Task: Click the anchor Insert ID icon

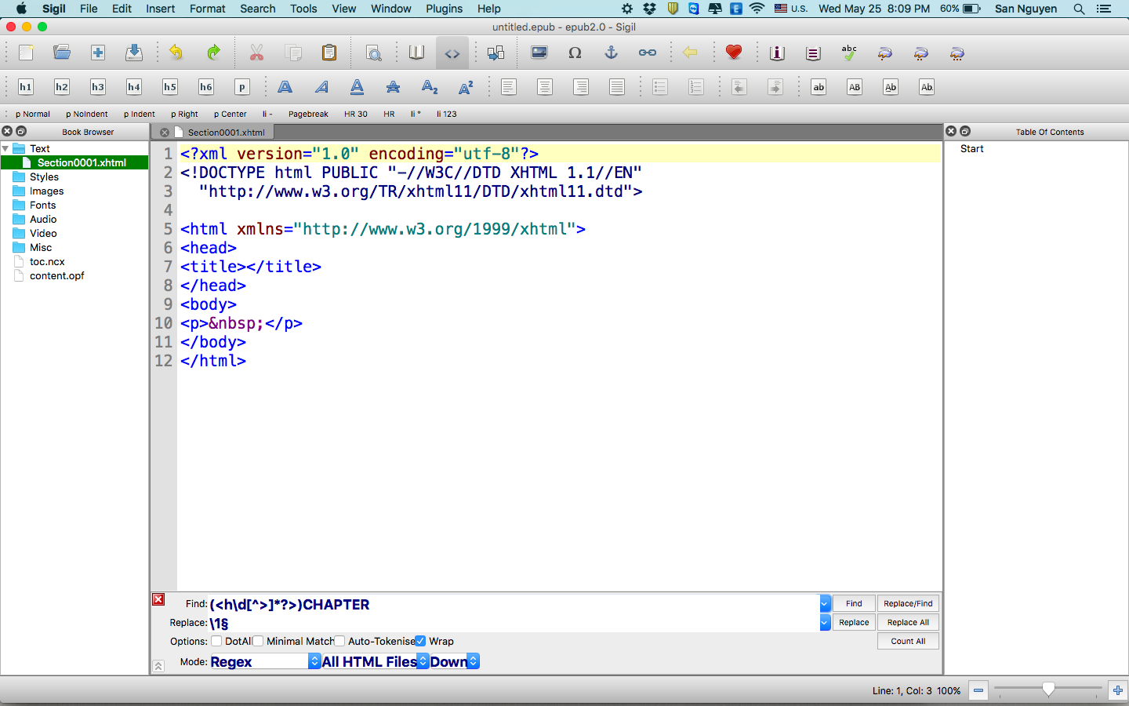Action: pos(611,53)
